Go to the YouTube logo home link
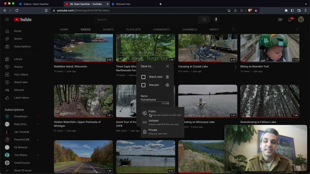This screenshot has width=310, height=174. tap(23, 20)
